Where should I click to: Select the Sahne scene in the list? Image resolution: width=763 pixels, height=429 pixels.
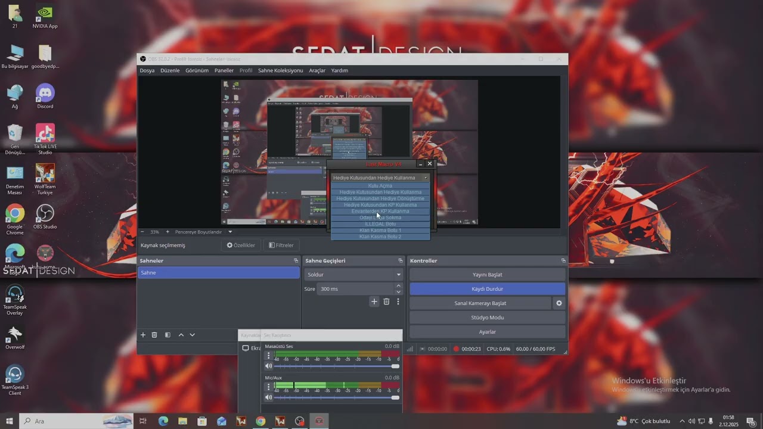pyautogui.click(x=219, y=273)
